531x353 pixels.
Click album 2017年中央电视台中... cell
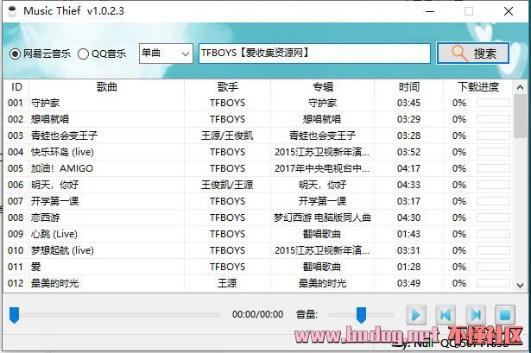point(322,168)
